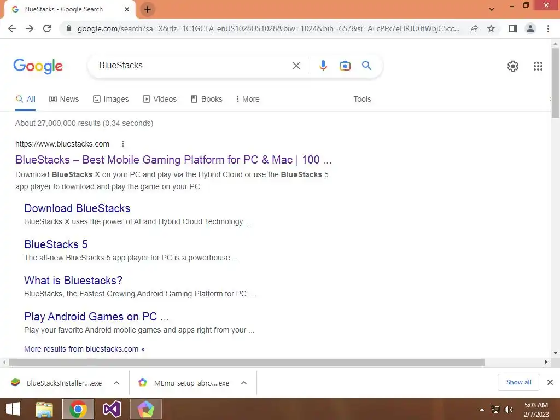This screenshot has width=560, height=420.
Task: Open a new browser tab
Action: coord(148,9)
